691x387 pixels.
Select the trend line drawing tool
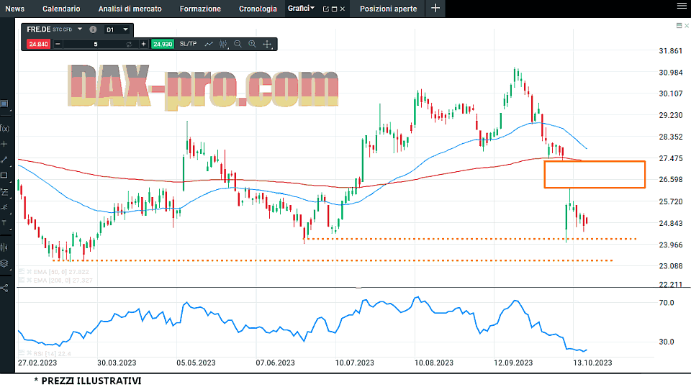(x=4, y=160)
